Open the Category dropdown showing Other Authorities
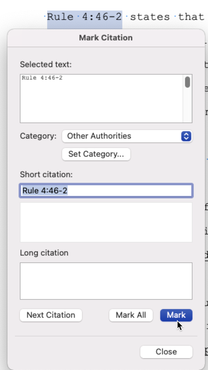The width and height of the screenshot is (208, 370). (127, 136)
